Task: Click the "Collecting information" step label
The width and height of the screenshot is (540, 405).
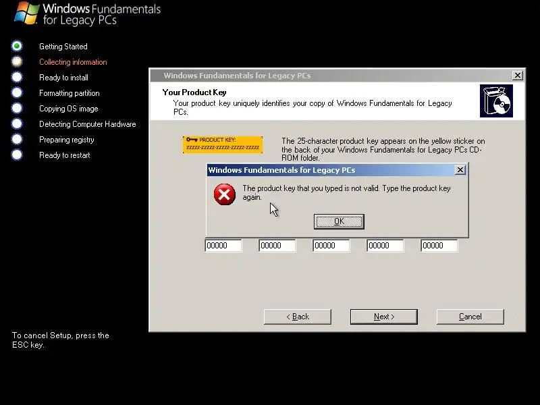Action: click(x=73, y=62)
